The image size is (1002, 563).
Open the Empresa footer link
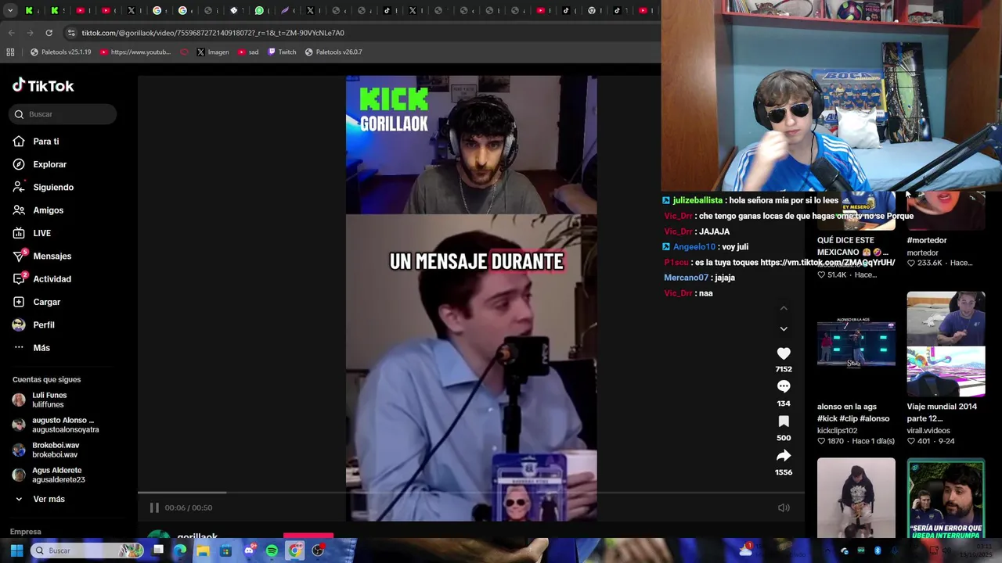pyautogui.click(x=25, y=532)
